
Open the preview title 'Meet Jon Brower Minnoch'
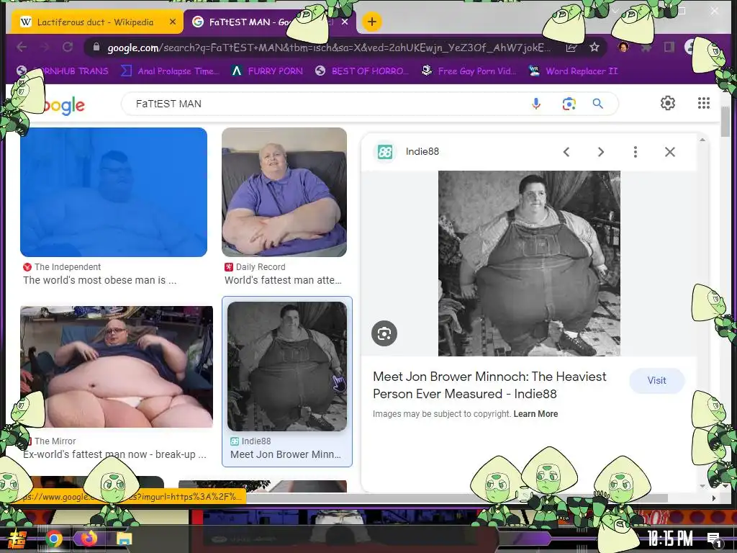[x=489, y=385]
